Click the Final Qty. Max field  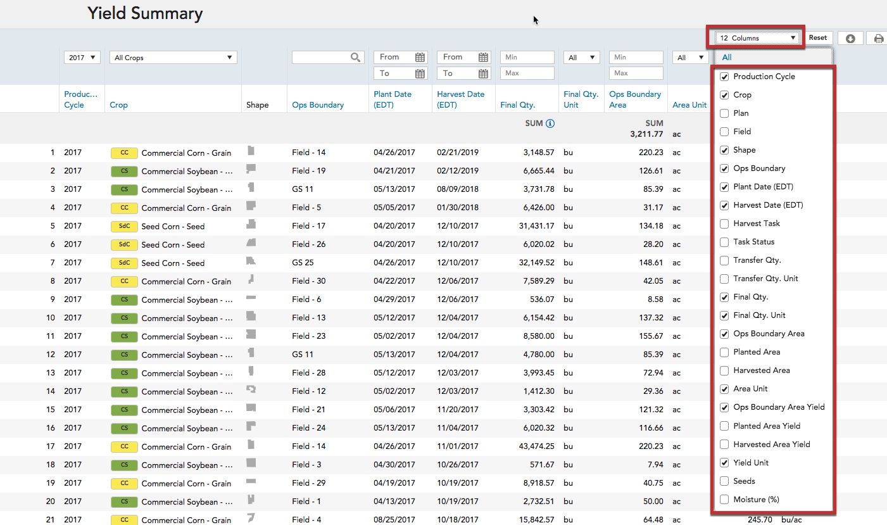pyautogui.click(x=527, y=73)
